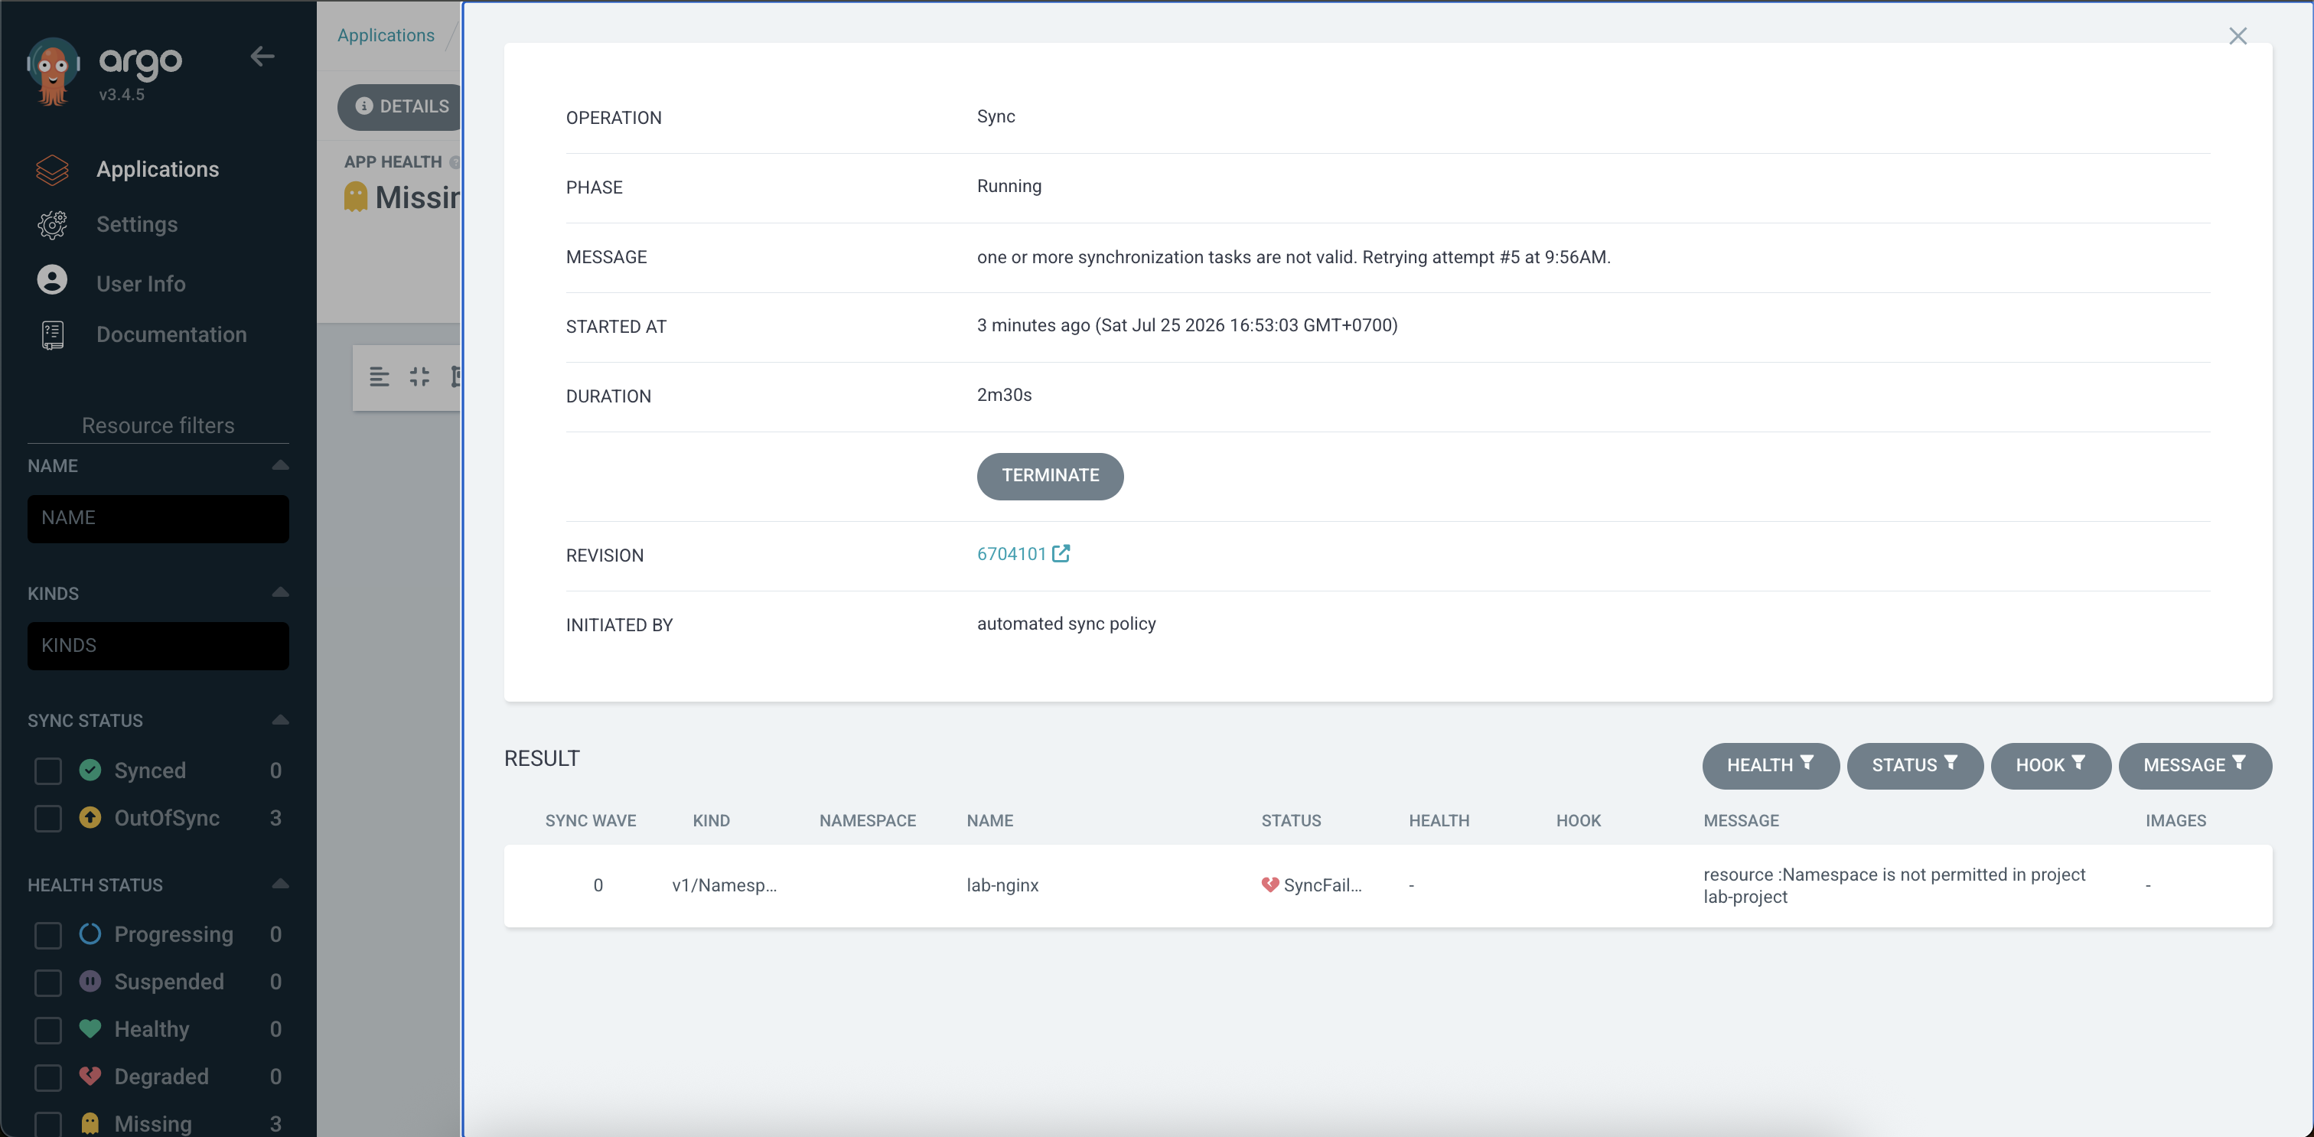Tick the Suspended health checkbox
Screen dimensions: 2314x1137
point(47,982)
